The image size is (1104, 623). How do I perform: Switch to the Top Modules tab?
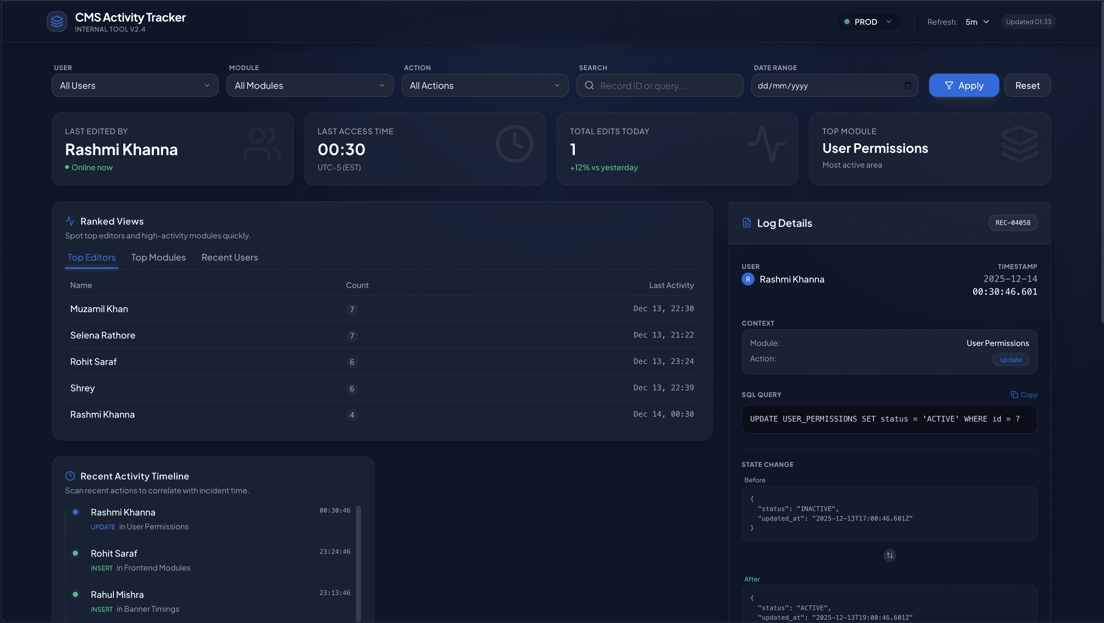[158, 257]
